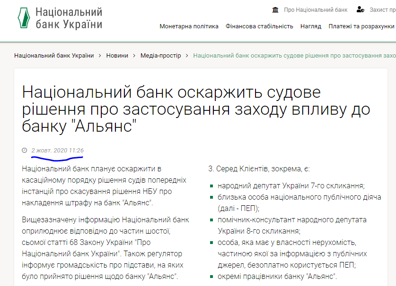Navigate to "Медіа-простір" breadcrumb link
This screenshot has height=286, width=396.
pos(160,56)
